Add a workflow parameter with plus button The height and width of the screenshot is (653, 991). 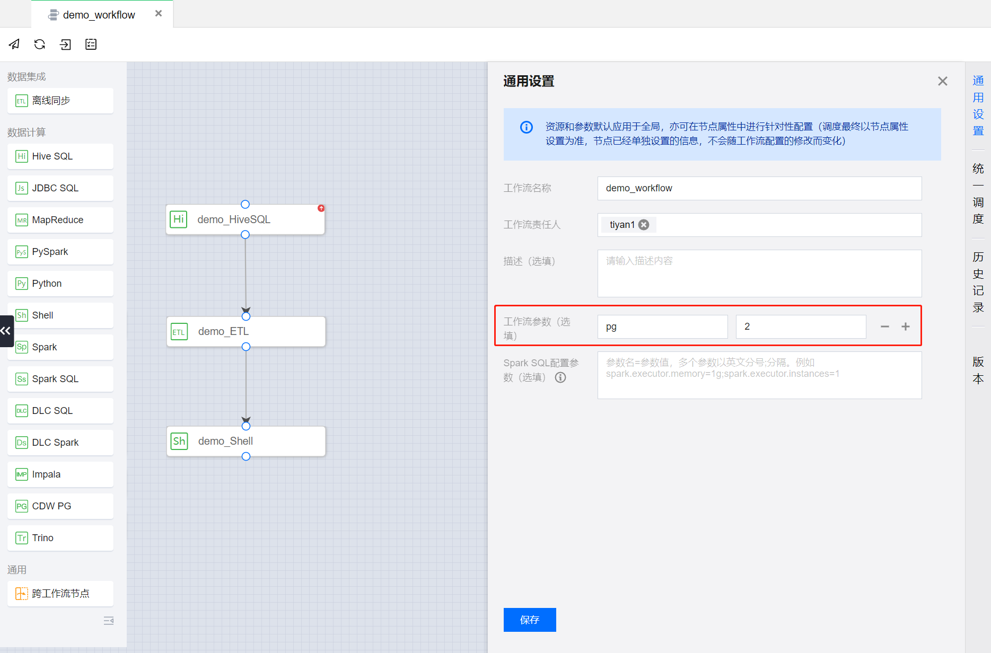[x=906, y=327]
